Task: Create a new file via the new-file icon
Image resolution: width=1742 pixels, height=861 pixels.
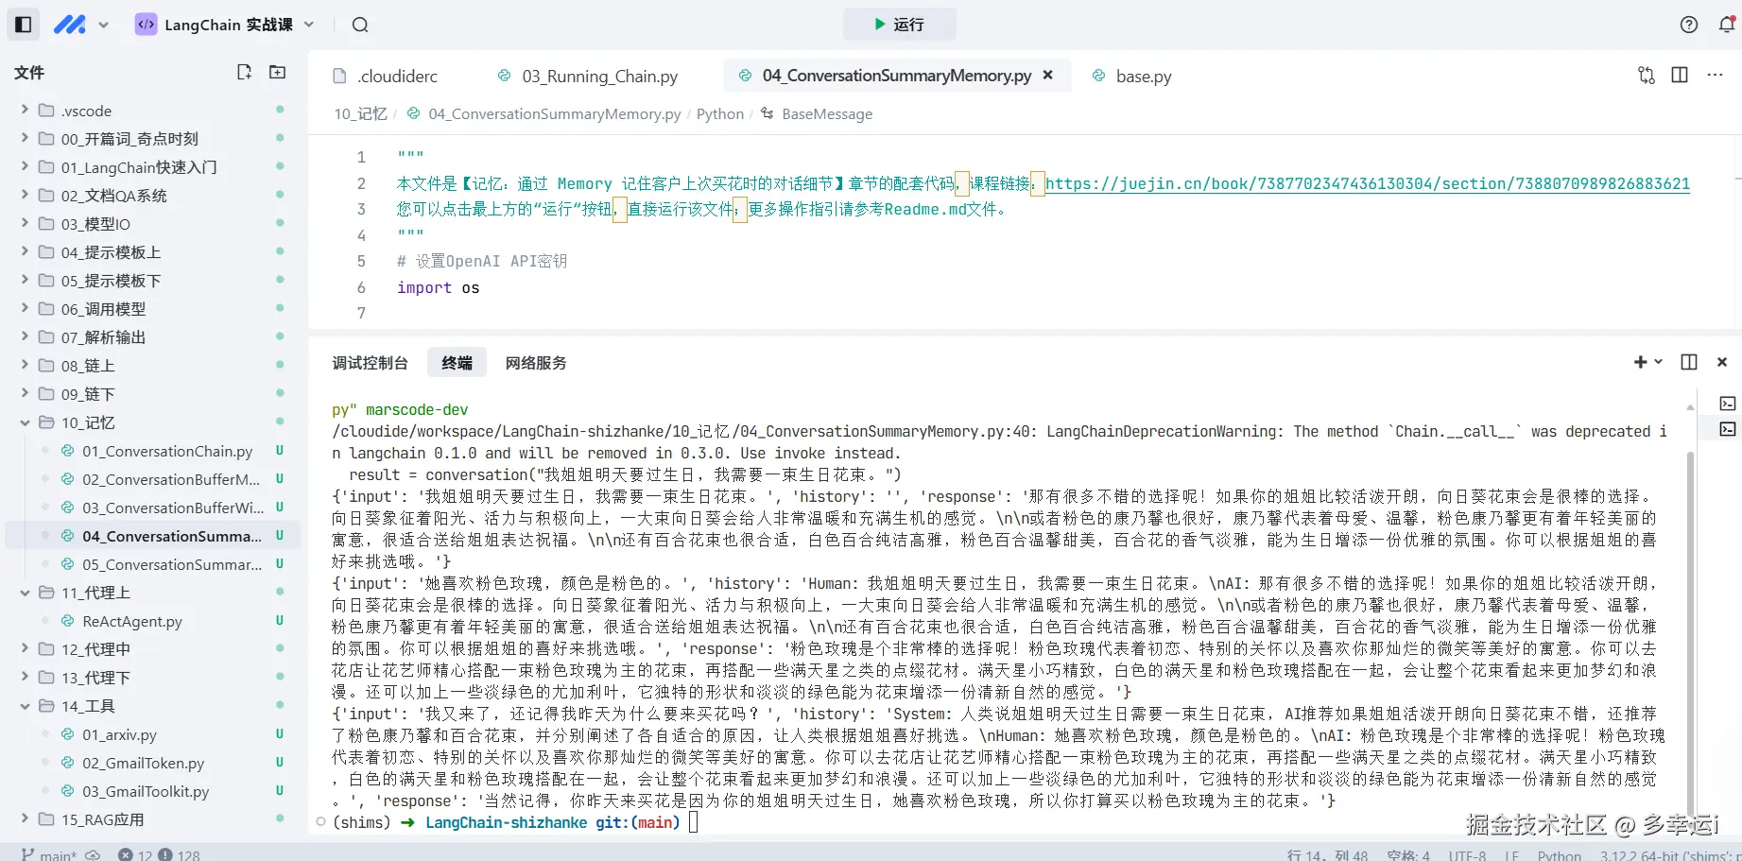Action: coord(244,72)
